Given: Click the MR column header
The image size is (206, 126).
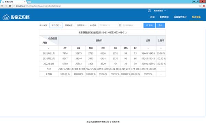Looking at the screenshot, I should (91, 48).
